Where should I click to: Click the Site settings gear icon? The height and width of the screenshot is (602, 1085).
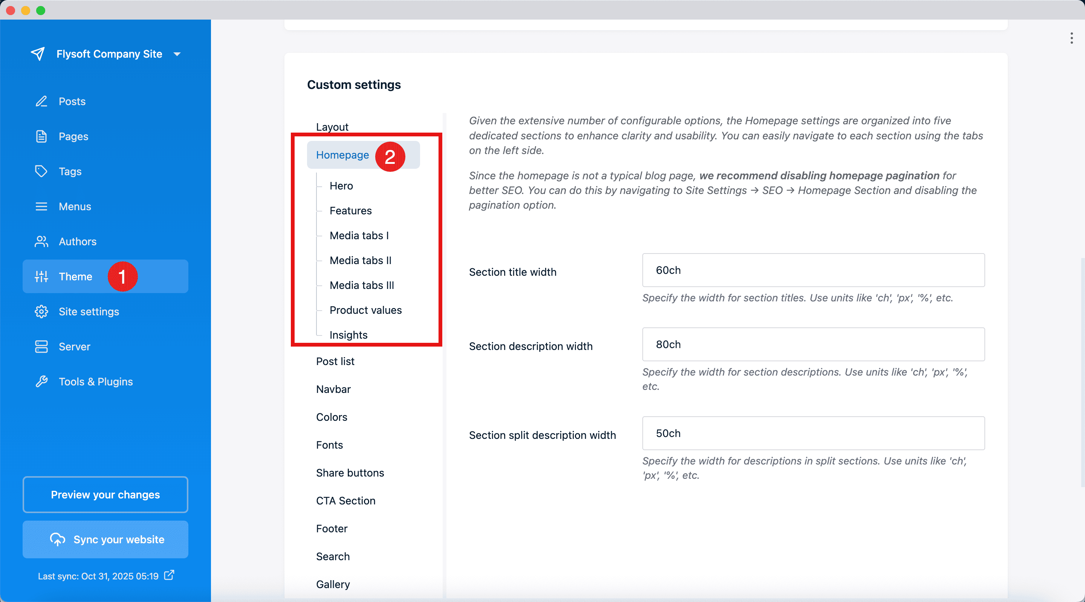(41, 312)
